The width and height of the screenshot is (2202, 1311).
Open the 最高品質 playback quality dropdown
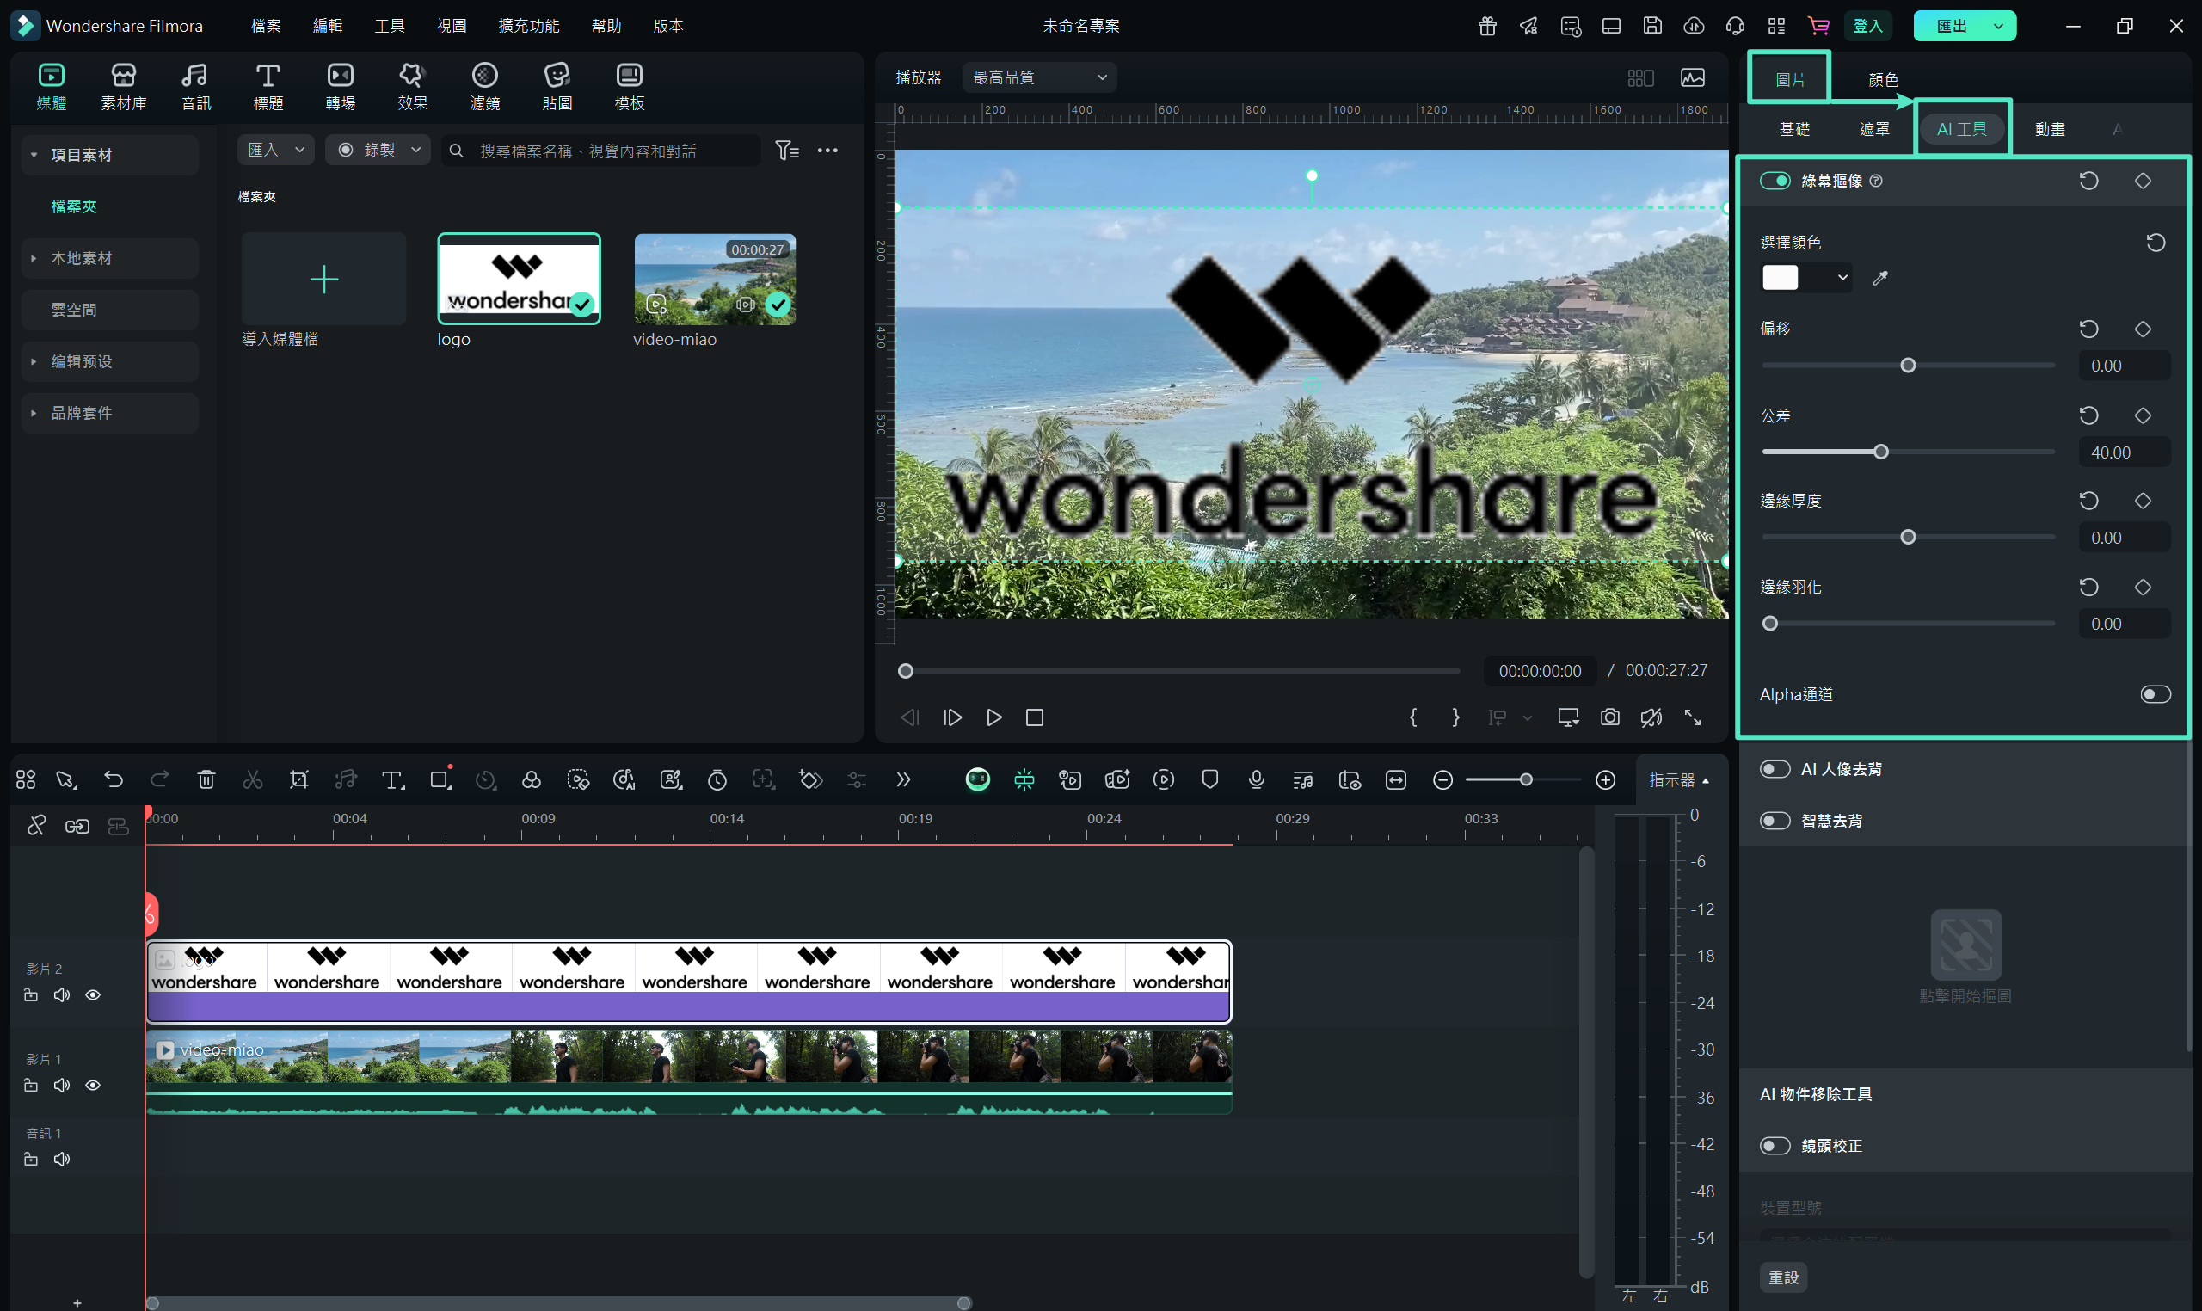click(1039, 77)
